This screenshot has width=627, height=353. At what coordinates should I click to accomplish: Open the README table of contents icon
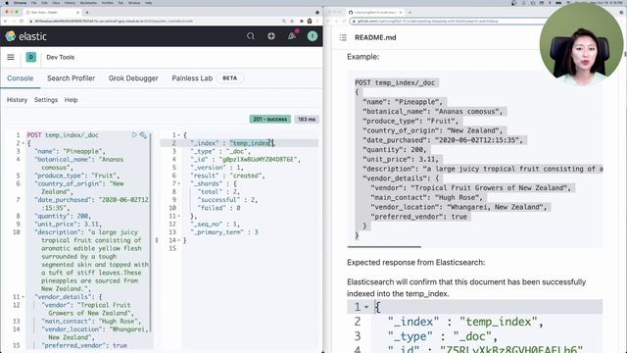pyautogui.click(x=343, y=37)
